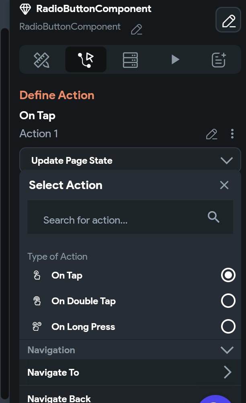Open the backend query database tab

[130, 60]
